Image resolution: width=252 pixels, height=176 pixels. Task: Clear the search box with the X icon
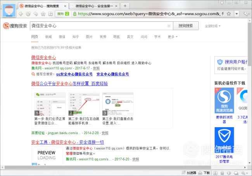[x=169, y=26]
